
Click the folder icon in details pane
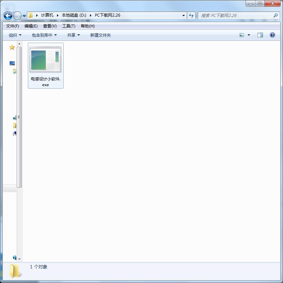16,270
